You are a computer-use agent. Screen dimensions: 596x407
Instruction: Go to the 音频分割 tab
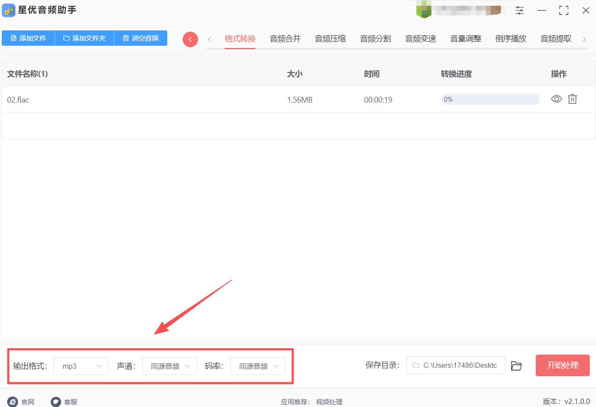pyautogui.click(x=375, y=39)
